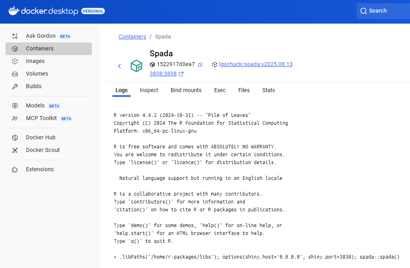Open the Files tab
This screenshot has height=268, width=410.
[244, 90]
